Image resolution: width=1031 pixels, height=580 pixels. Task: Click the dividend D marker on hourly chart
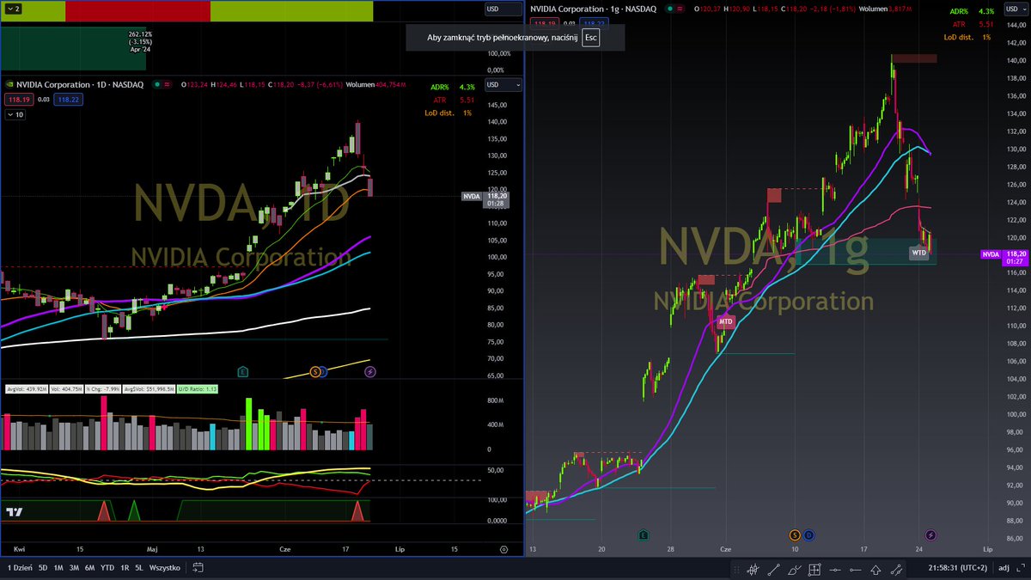(x=808, y=534)
